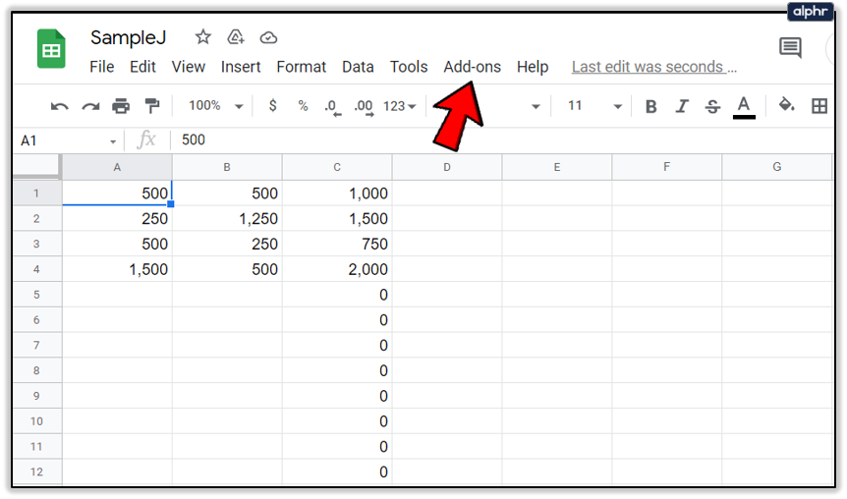The width and height of the screenshot is (847, 499).
Task: Star the SampleJ document
Action: click(x=203, y=37)
